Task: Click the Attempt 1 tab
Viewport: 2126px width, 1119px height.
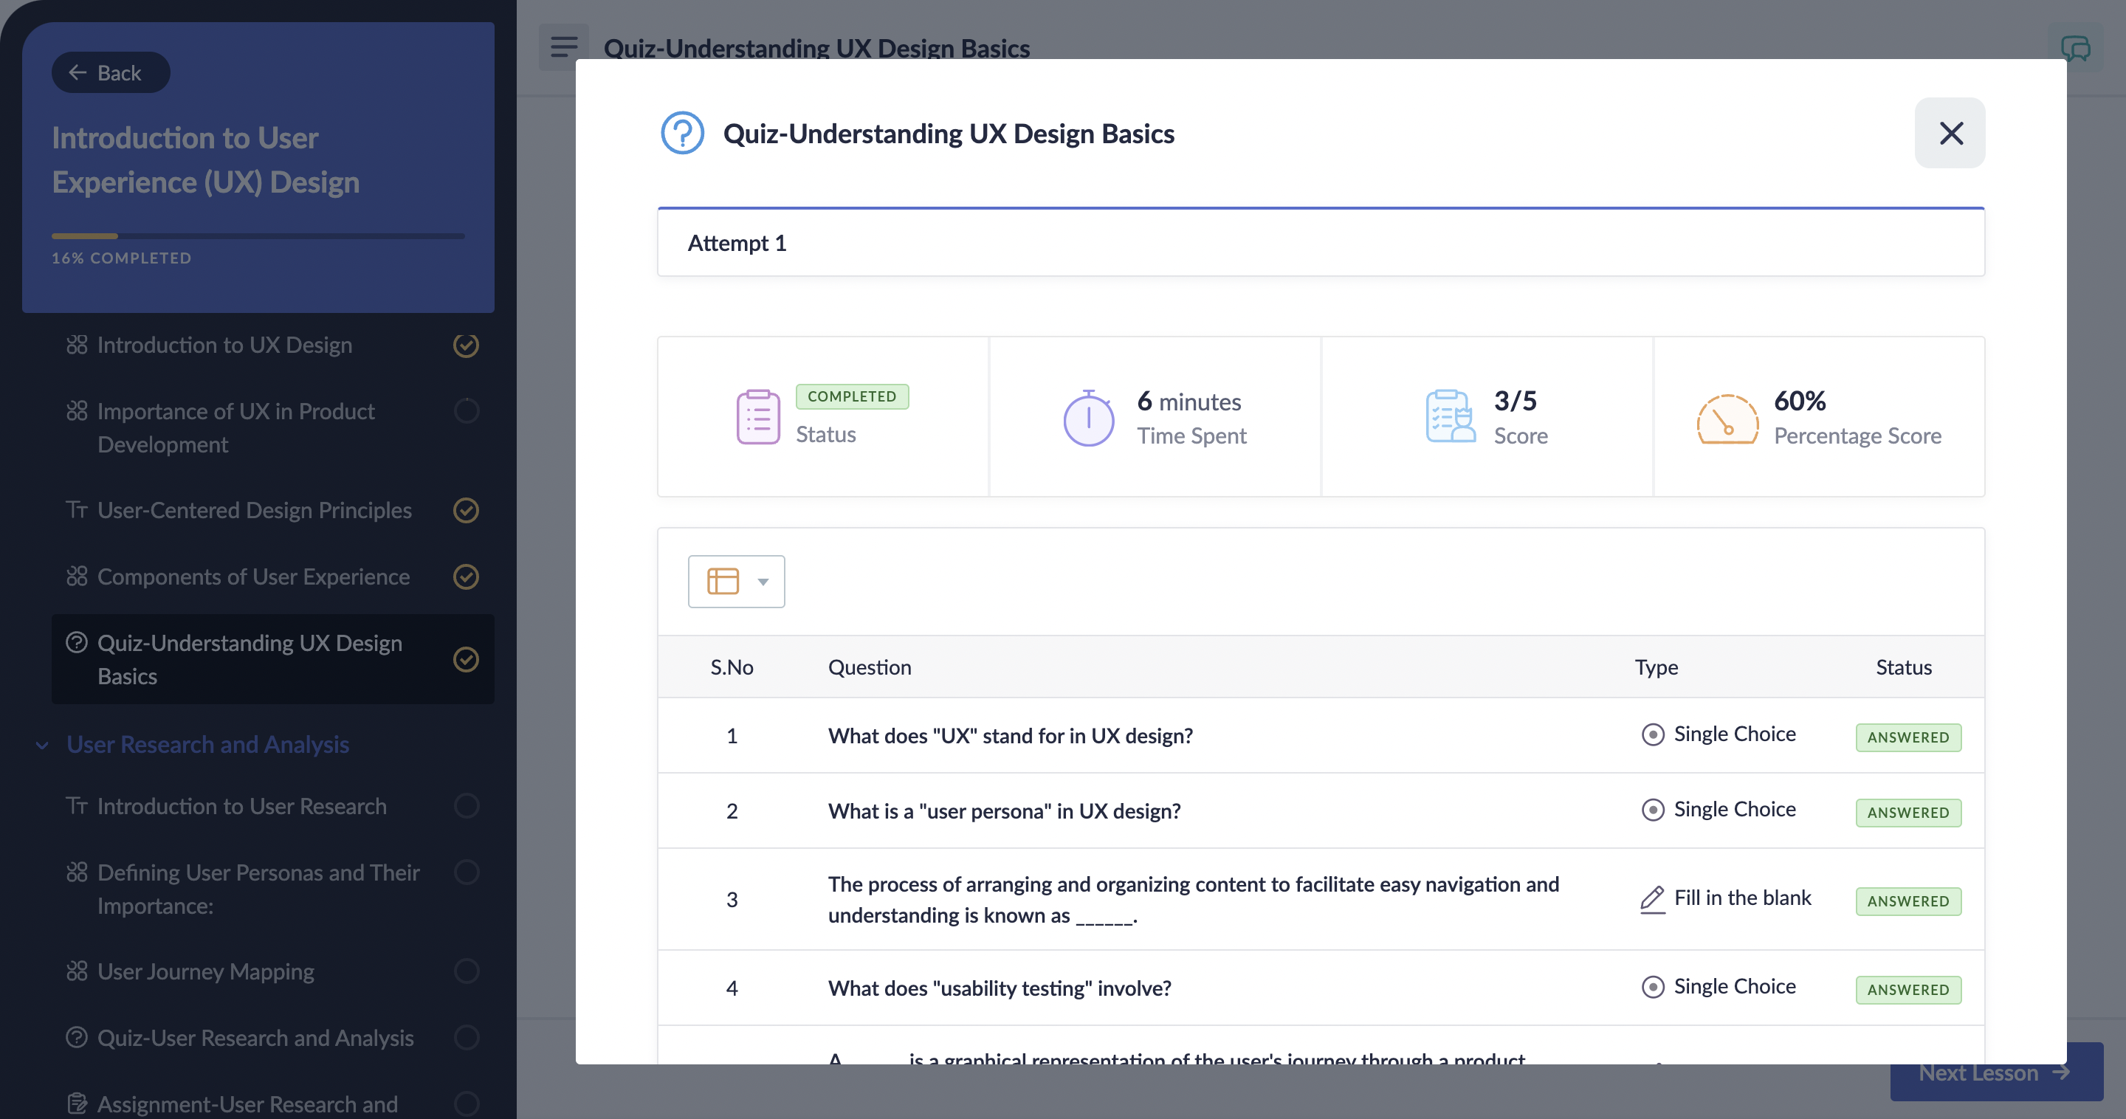Action: 1321,243
